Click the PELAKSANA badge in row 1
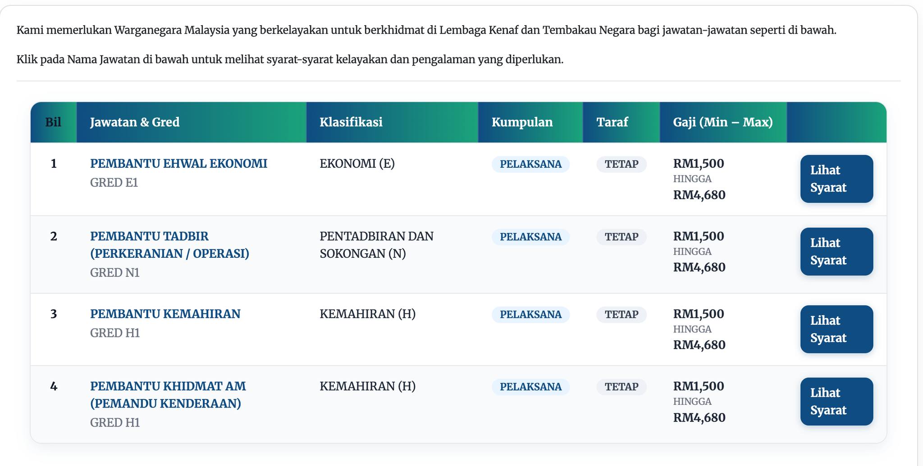 530,164
